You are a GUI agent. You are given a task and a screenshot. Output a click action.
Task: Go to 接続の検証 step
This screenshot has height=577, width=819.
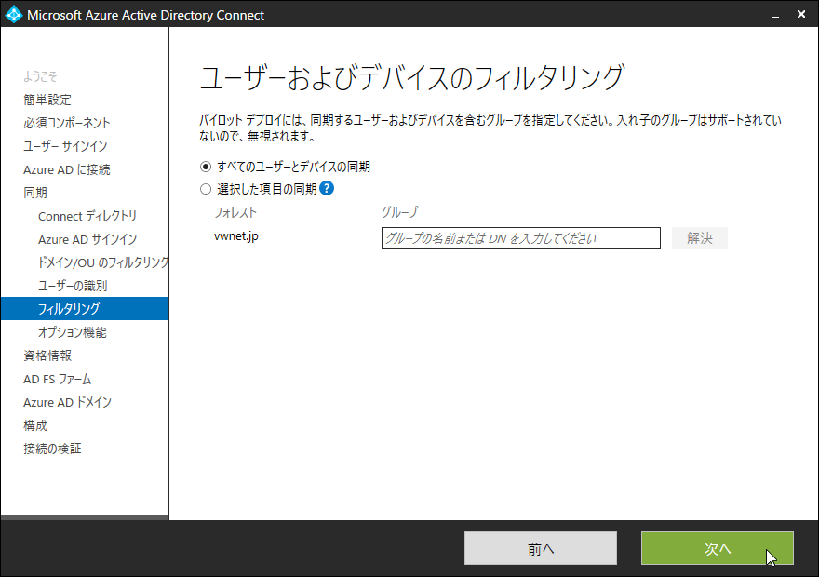coord(52,449)
